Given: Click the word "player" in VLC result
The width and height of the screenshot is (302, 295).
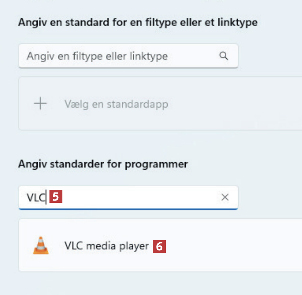Looking at the screenshot, I should click(x=134, y=246).
